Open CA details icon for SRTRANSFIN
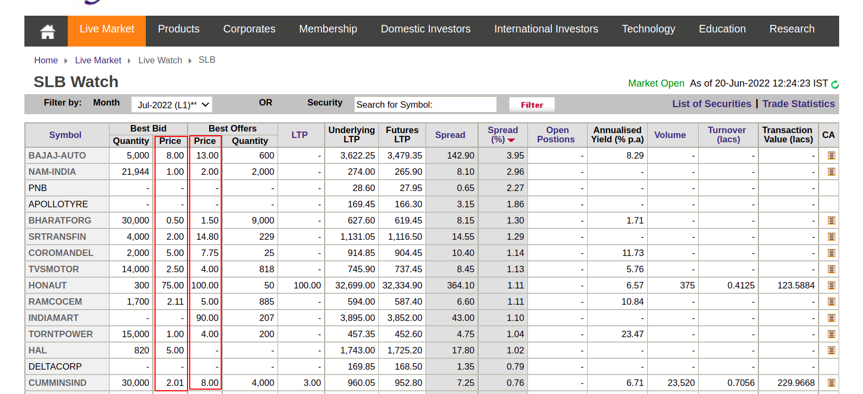Screen dimensions: 863x394 831,237
